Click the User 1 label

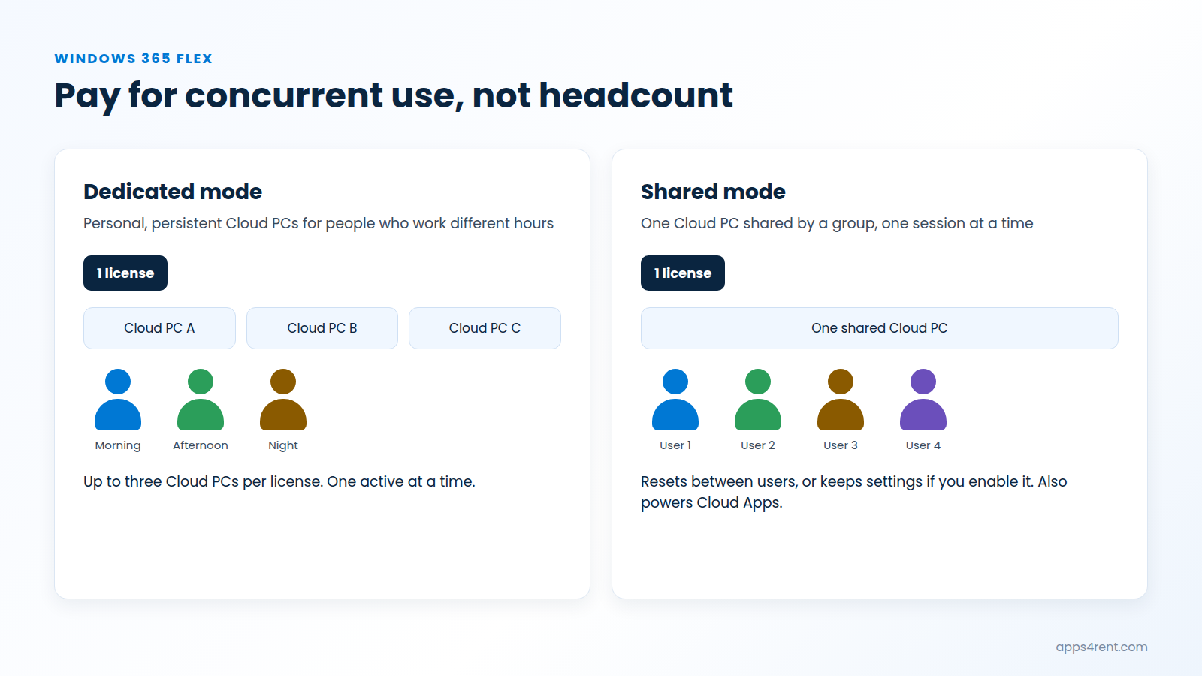coord(675,445)
